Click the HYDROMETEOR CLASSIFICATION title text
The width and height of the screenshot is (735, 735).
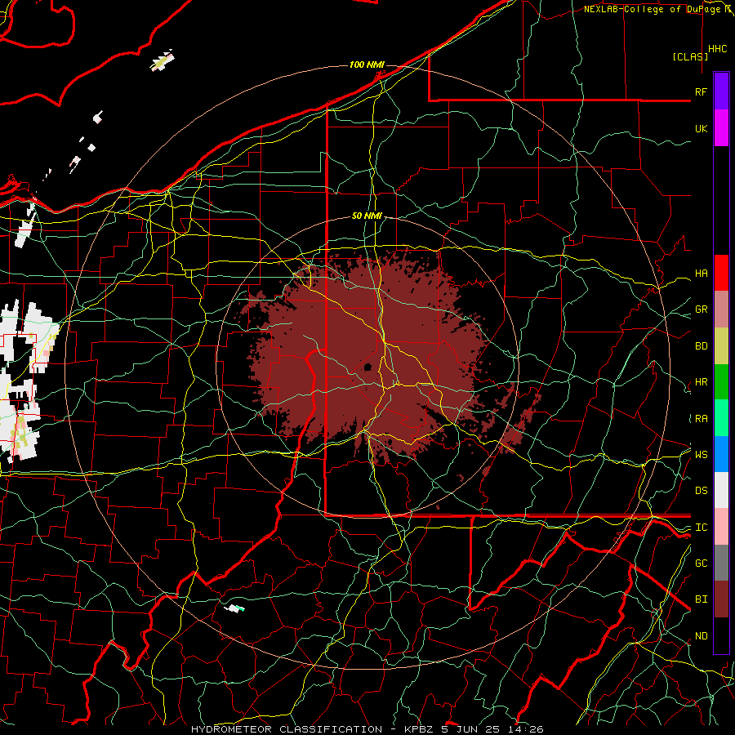coord(287,729)
